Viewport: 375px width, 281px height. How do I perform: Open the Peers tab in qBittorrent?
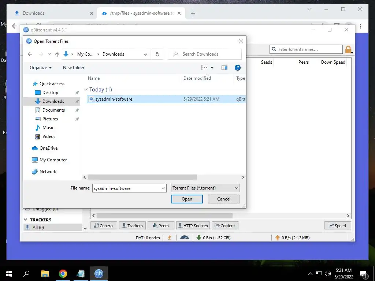161,225
